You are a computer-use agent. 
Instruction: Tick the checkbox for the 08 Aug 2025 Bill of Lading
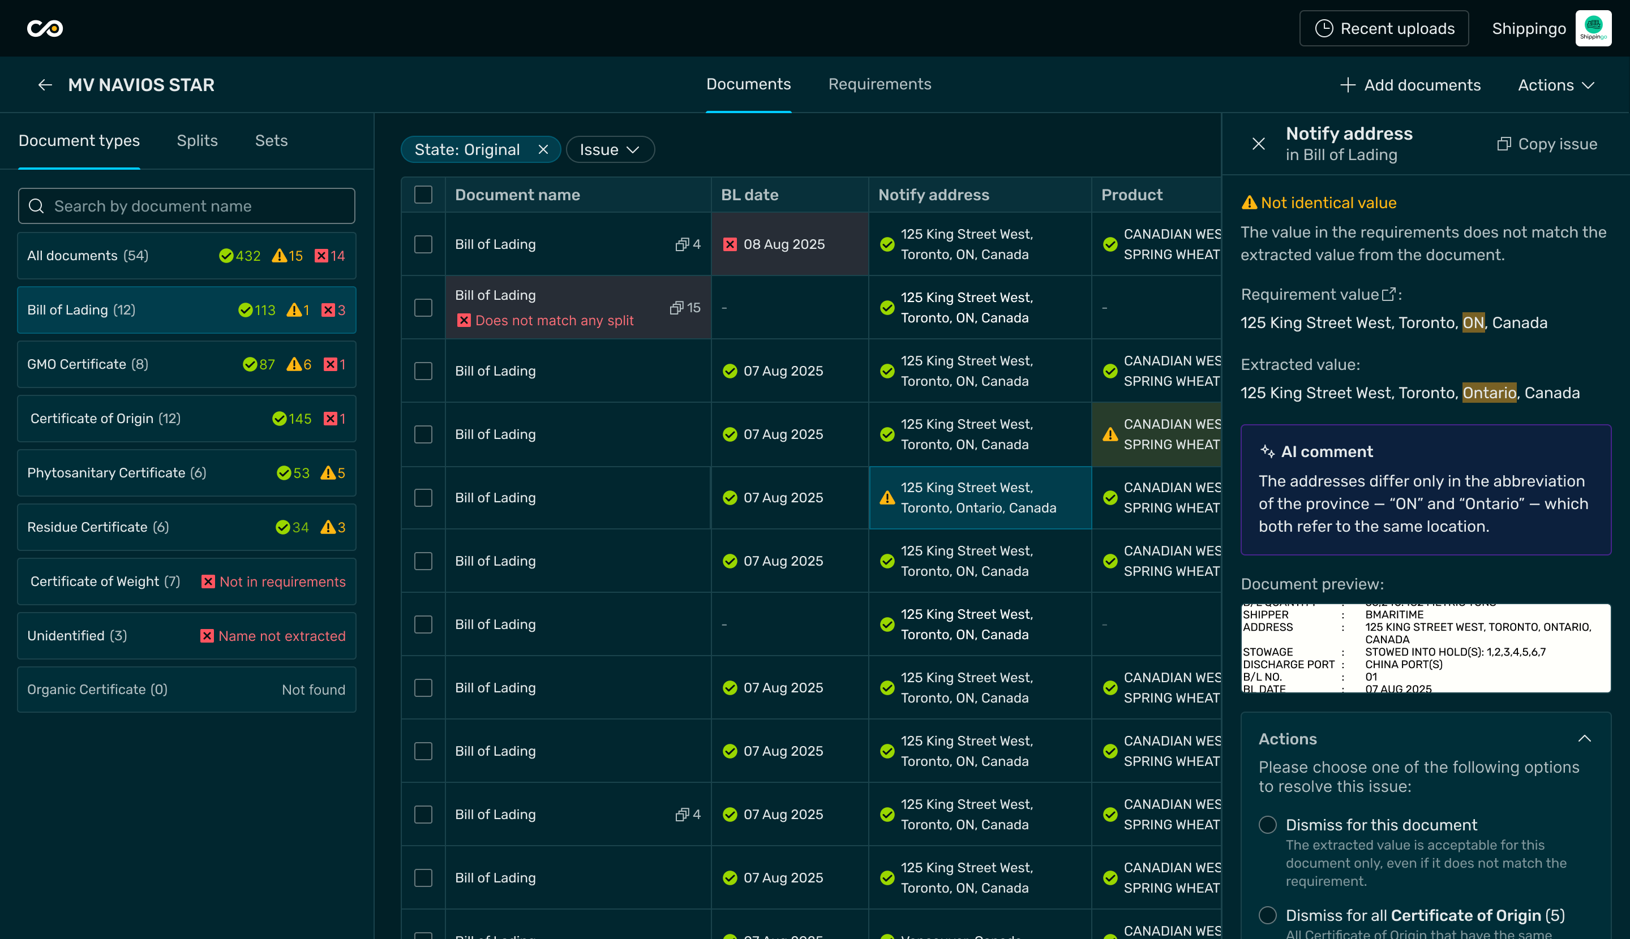click(423, 244)
